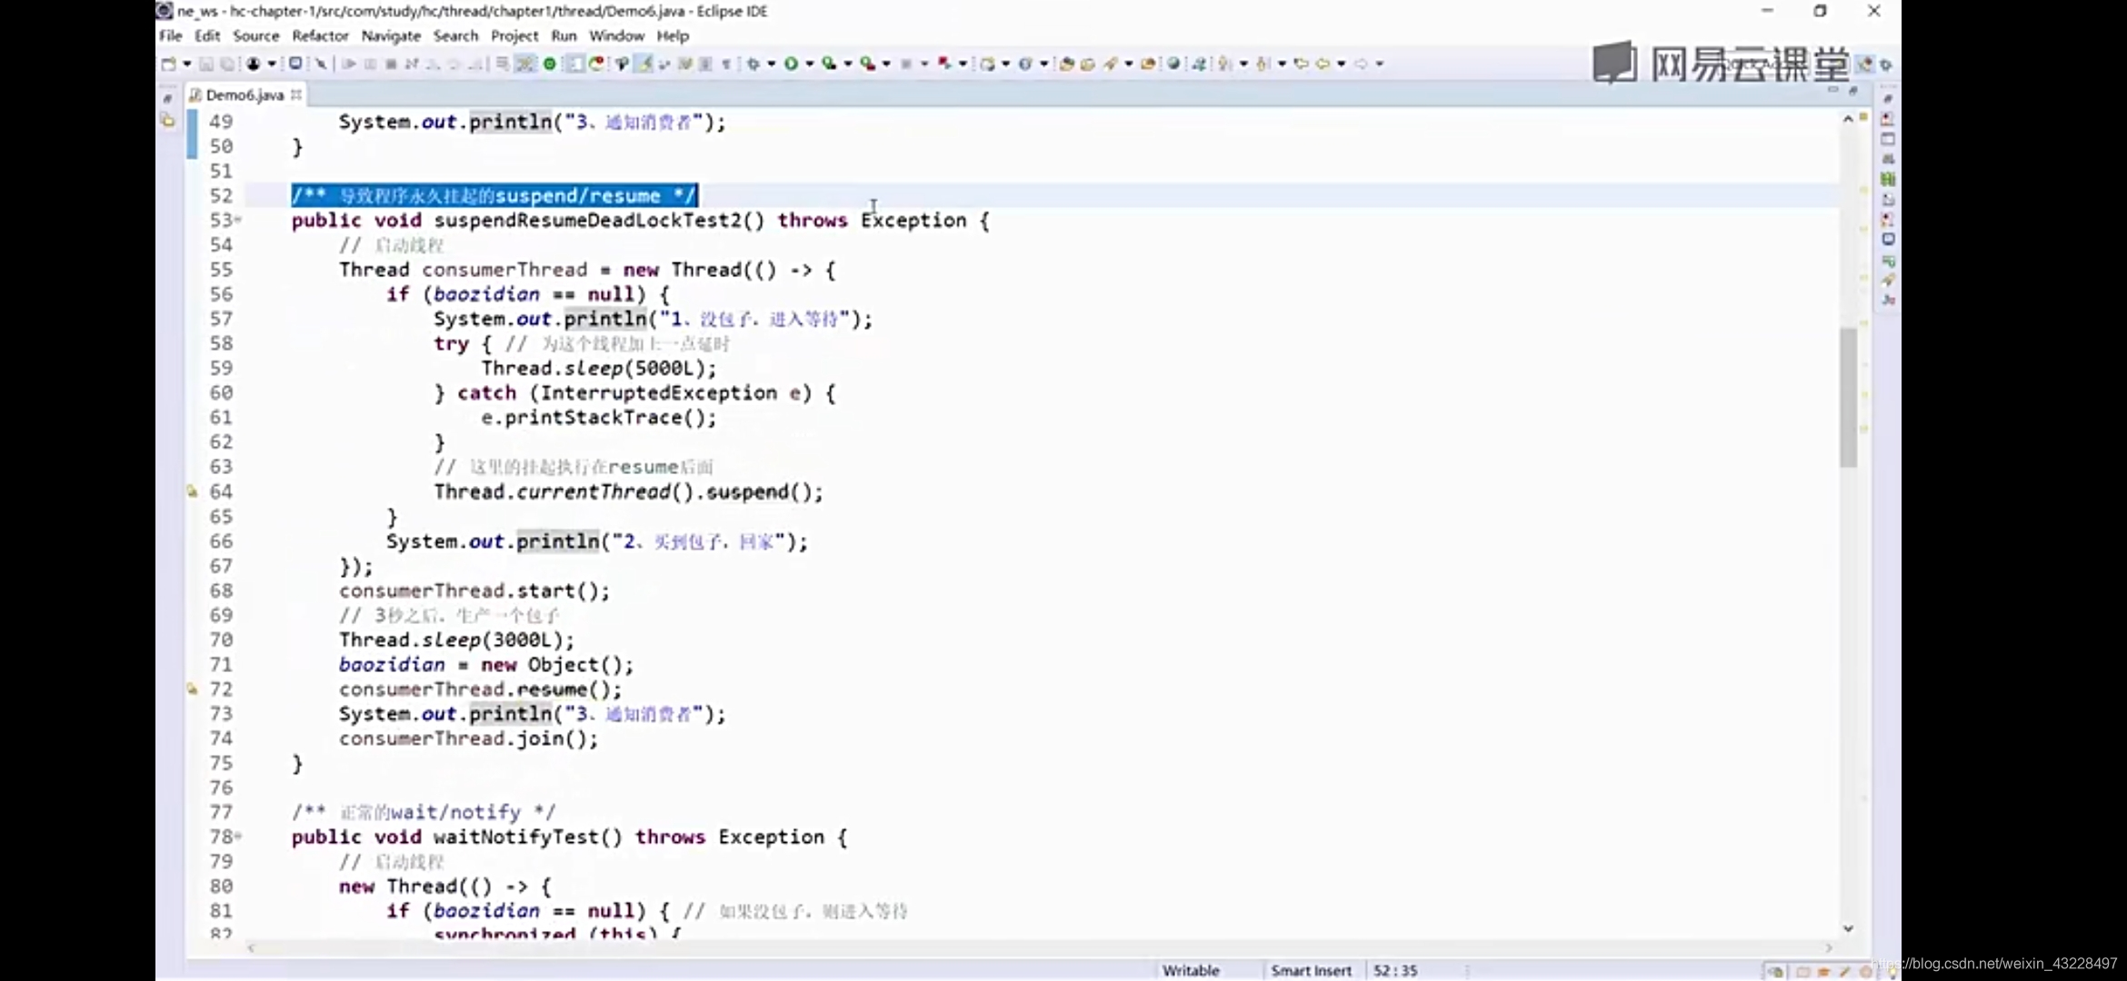2127x981 pixels.
Task: Click the Save icon in toolbar
Action: coord(206,64)
